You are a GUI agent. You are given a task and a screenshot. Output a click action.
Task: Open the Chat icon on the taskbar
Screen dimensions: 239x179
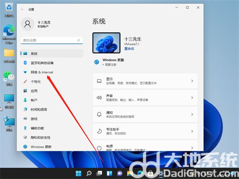[x=119, y=173]
